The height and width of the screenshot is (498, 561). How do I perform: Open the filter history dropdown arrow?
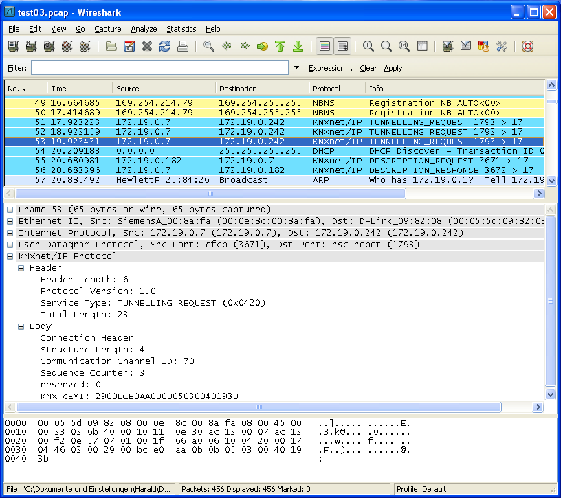tap(296, 68)
